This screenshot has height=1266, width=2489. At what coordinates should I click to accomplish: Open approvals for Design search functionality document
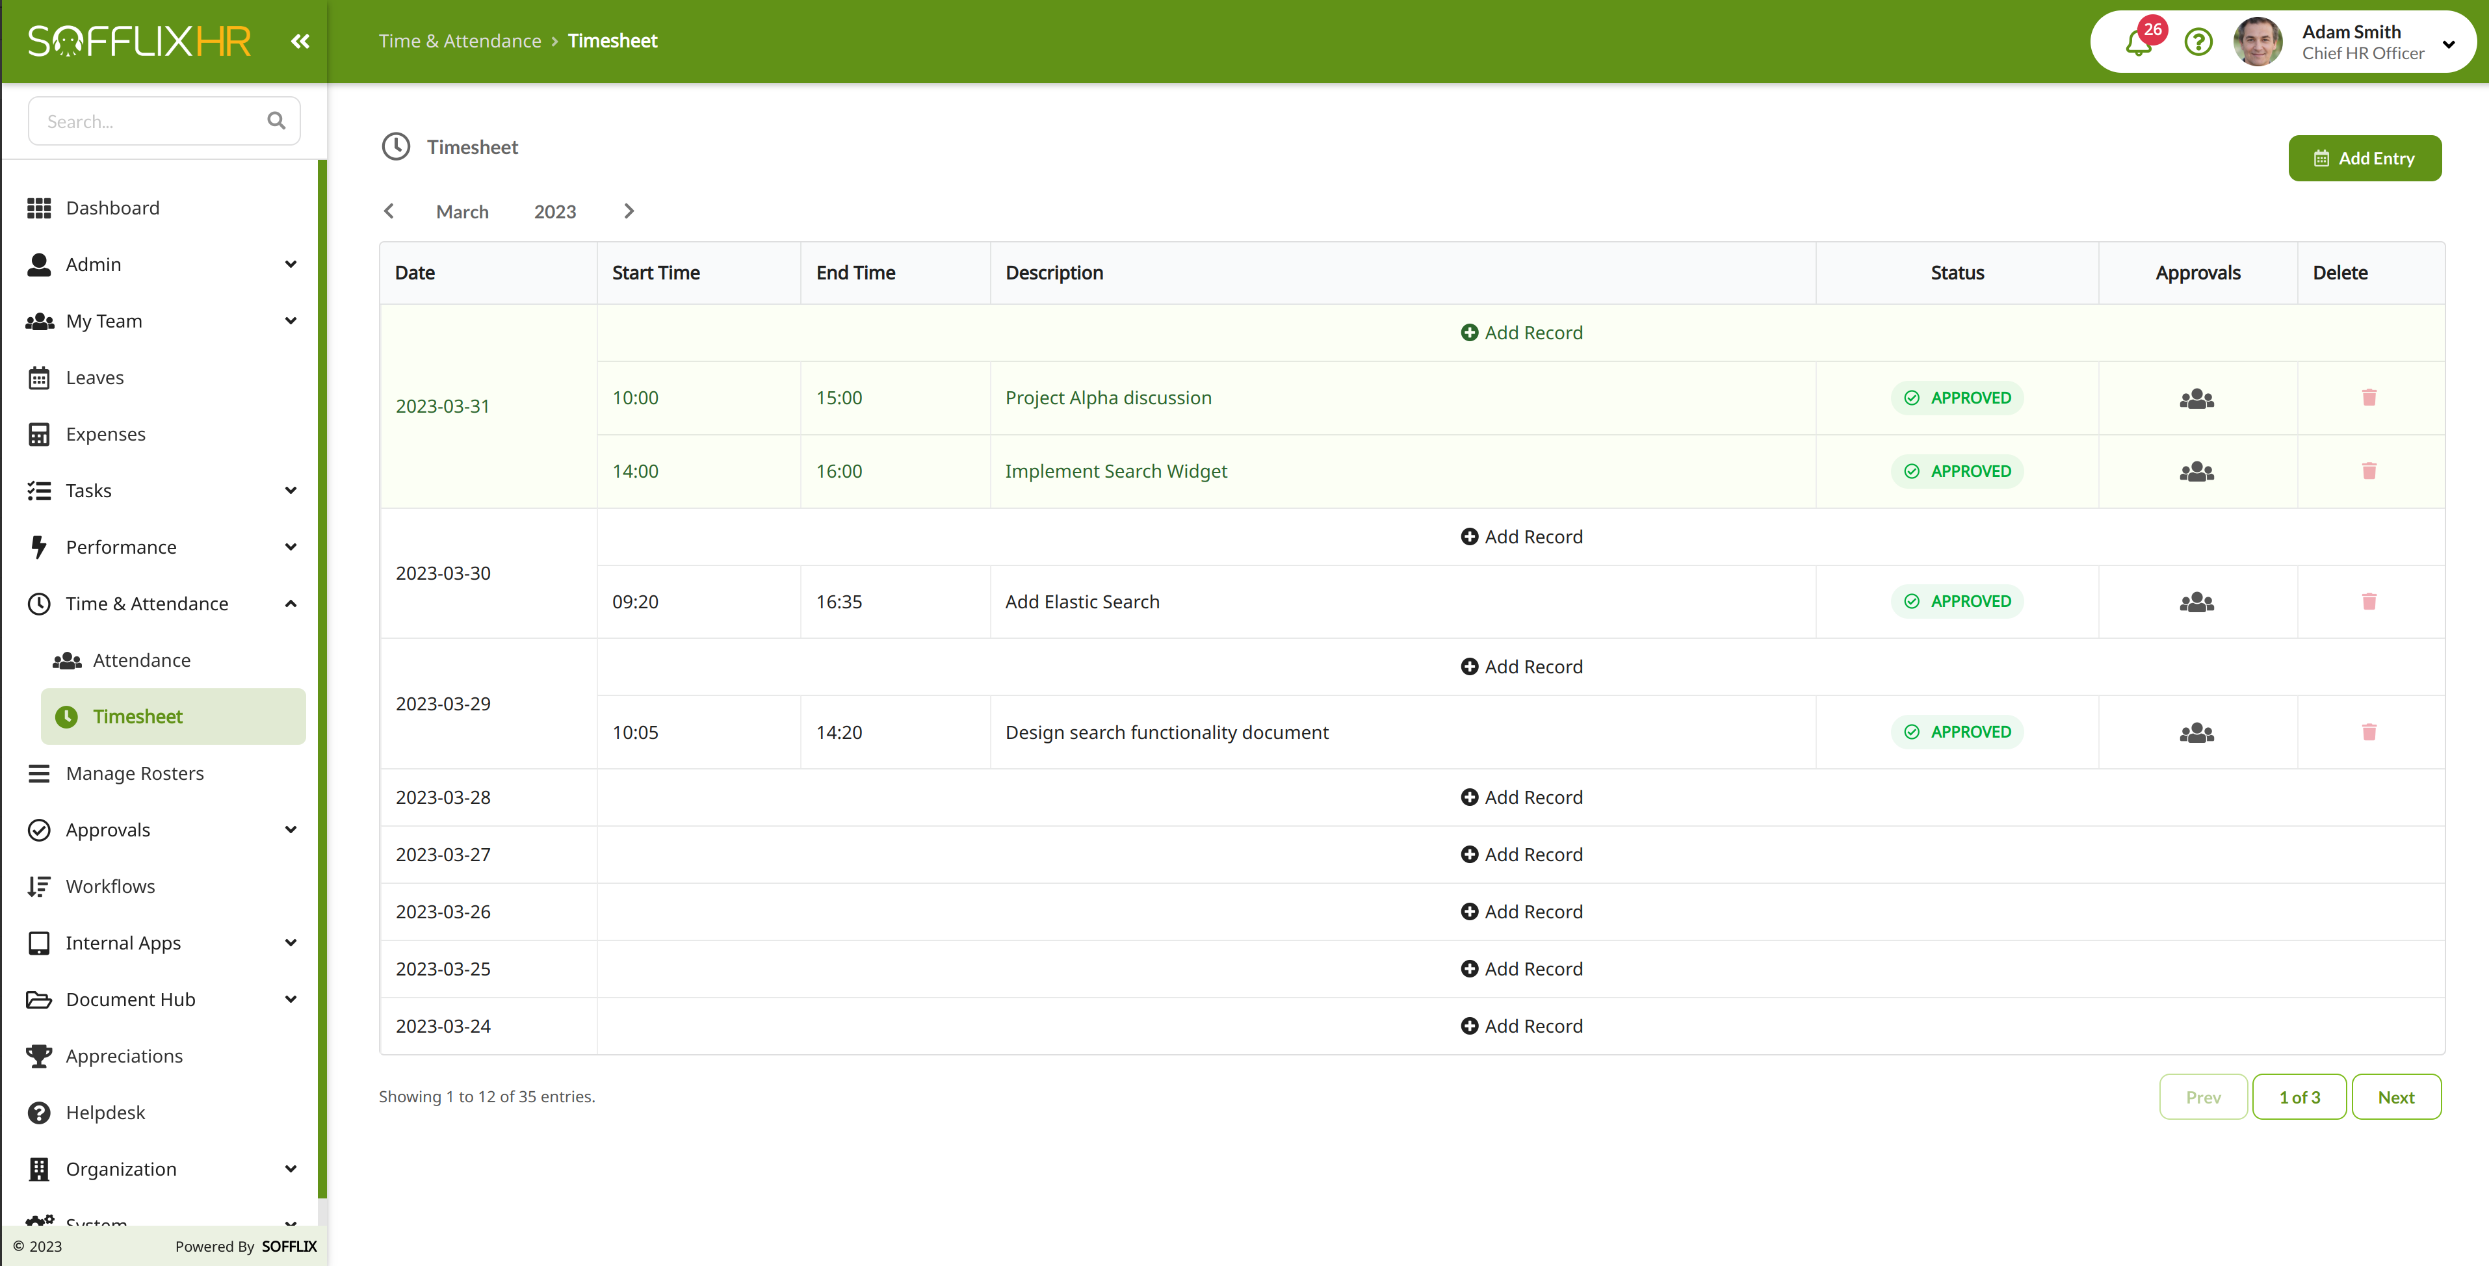click(2196, 732)
